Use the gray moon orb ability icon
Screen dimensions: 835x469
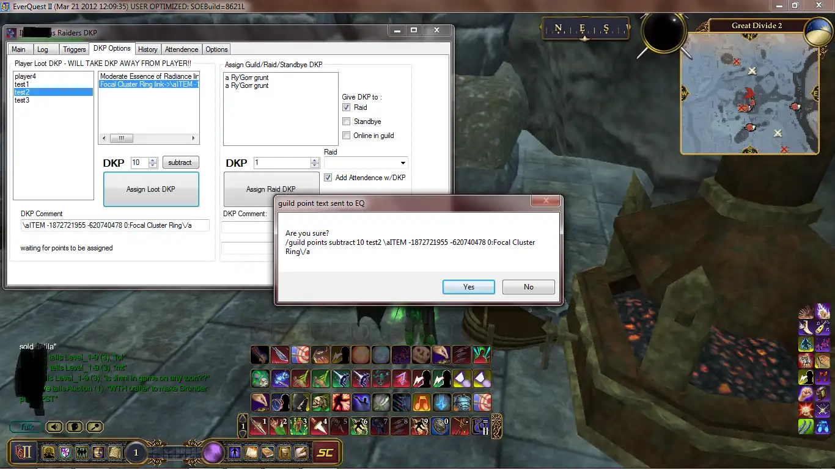coord(381,354)
